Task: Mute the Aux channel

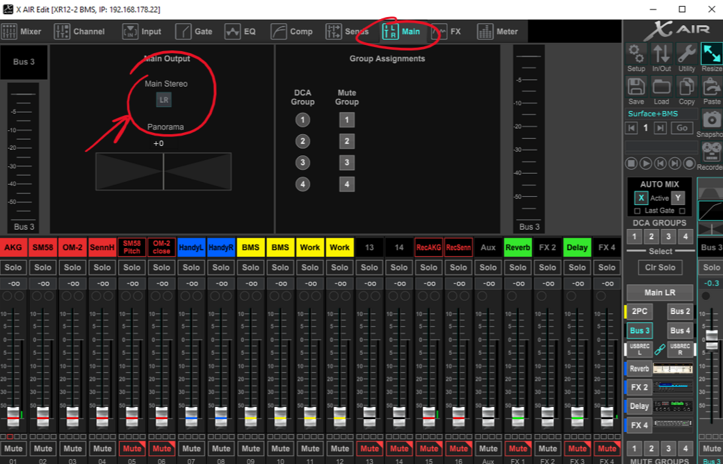Action: click(x=489, y=448)
